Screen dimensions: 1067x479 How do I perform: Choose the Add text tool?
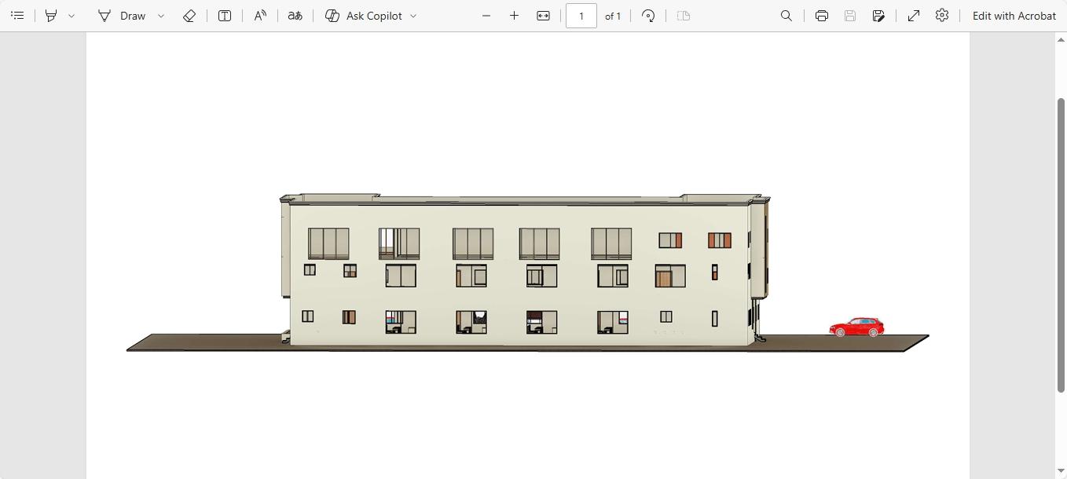(225, 16)
